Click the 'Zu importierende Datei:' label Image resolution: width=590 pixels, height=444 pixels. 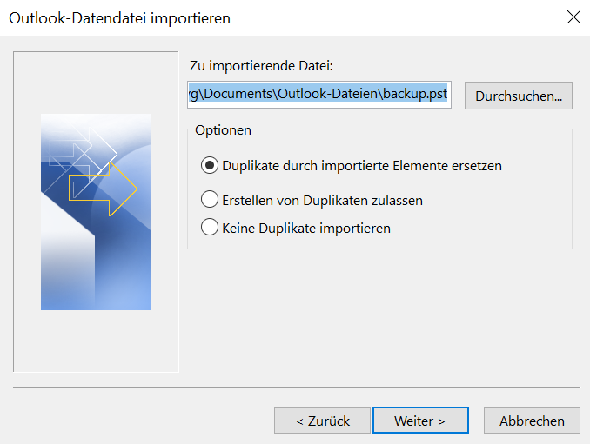click(261, 66)
